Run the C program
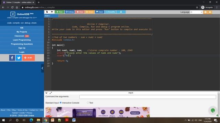The height and width of the screenshot is (123, 220). coord(59,12)
